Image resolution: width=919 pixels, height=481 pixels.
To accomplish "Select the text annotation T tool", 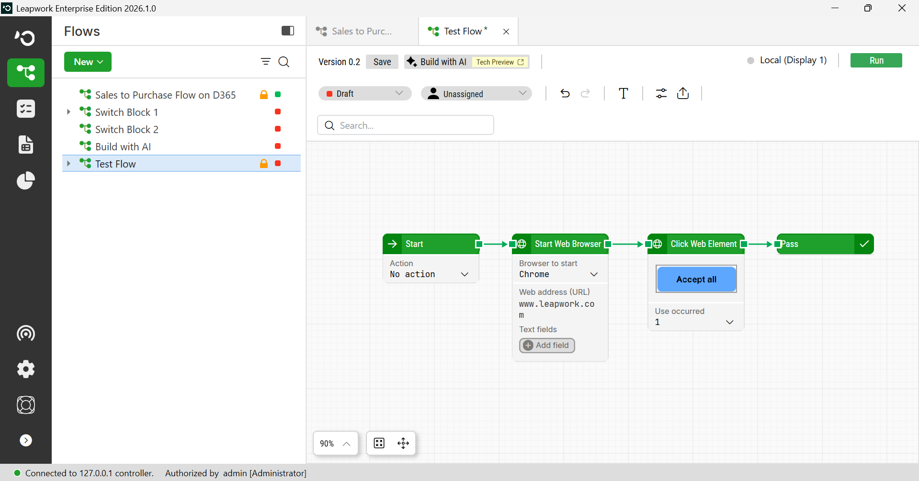I will (x=624, y=93).
